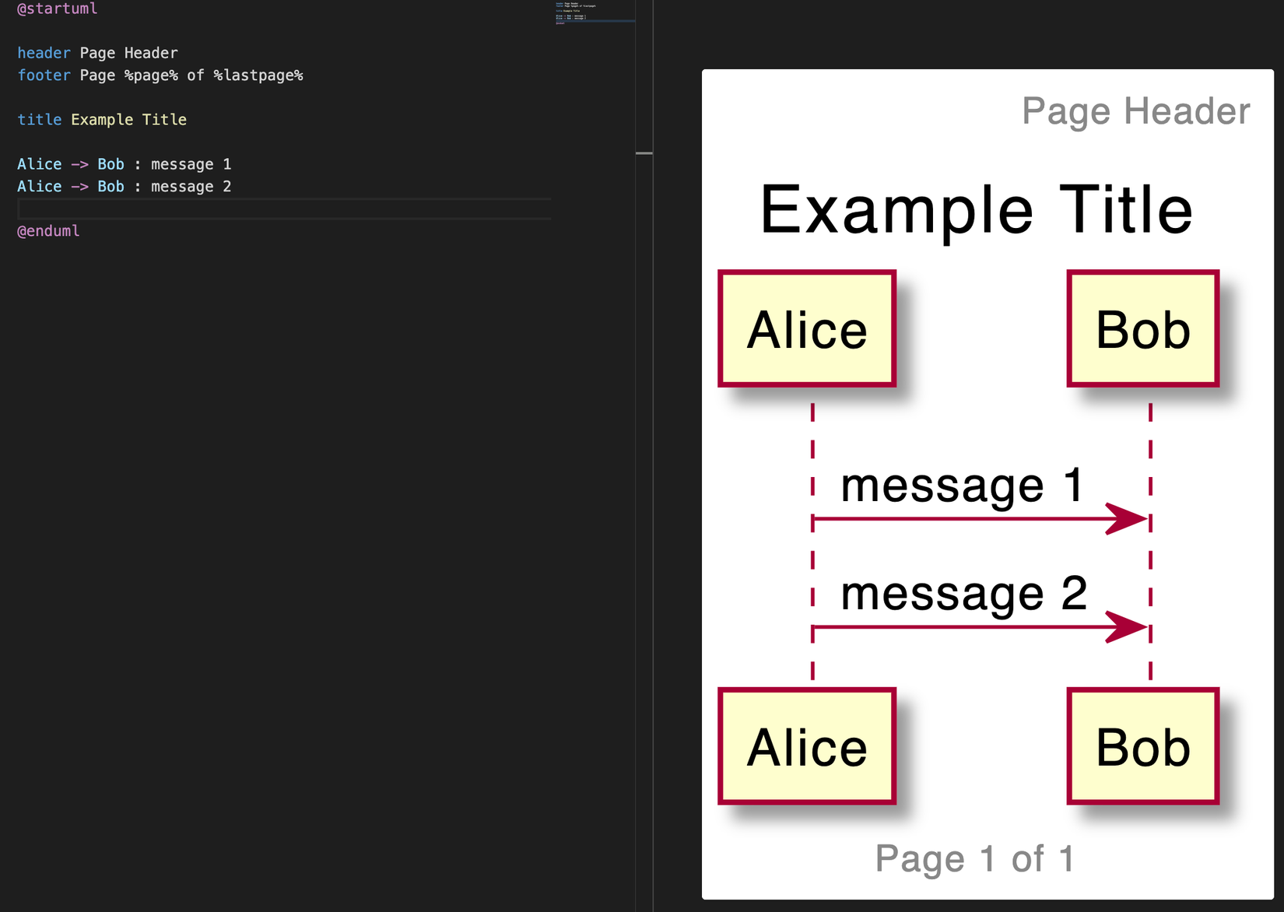The height and width of the screenshot is (912, 1284).
Task: Click the editor minimap code overview
Action: (x=595, y=13)
